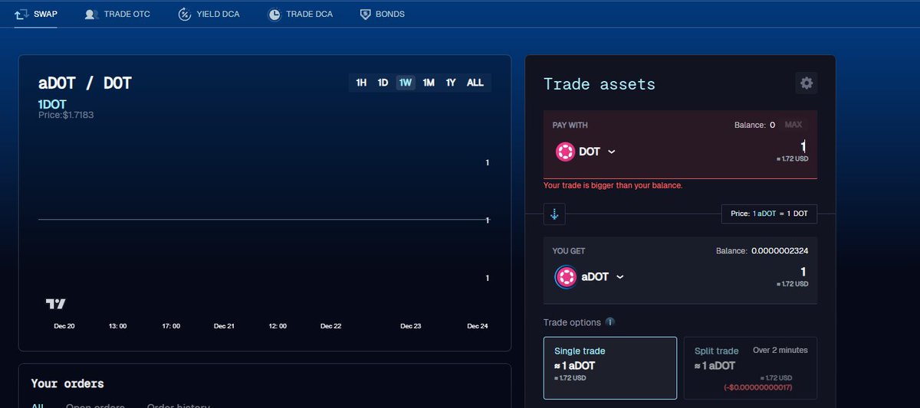Click the TradingView logo on chart
The image size is (920, 408).
[56, 304]
